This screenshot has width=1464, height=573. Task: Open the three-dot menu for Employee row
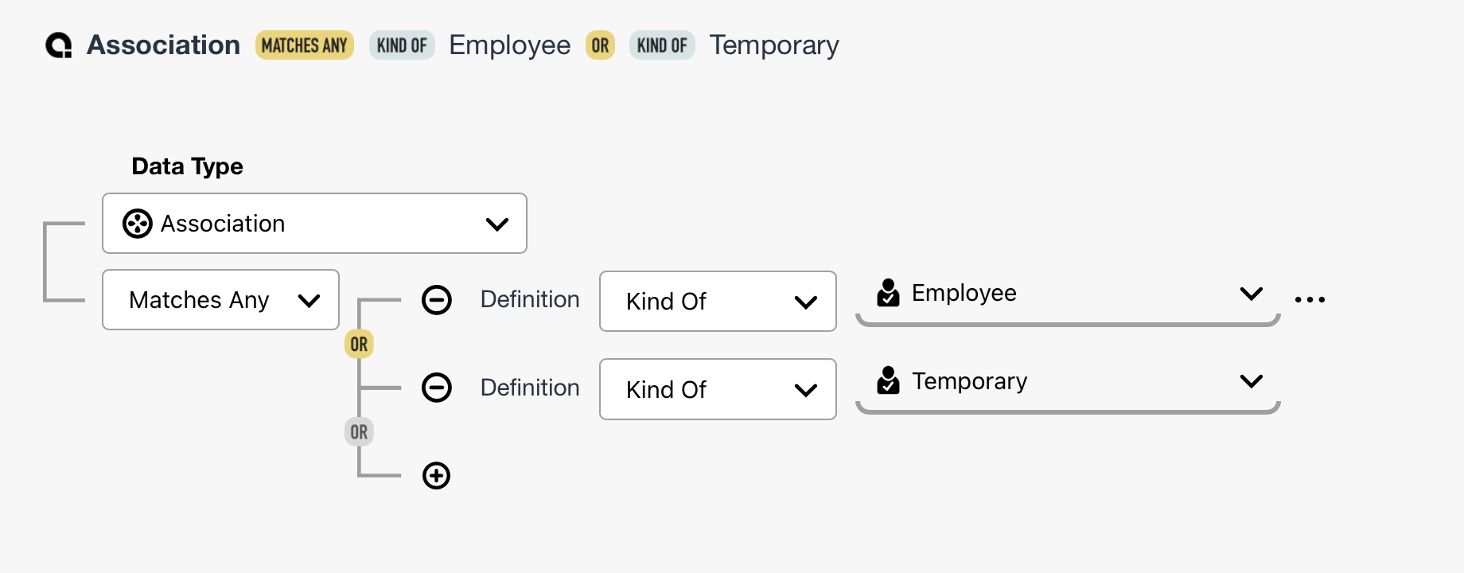(x=1310, y=300)
